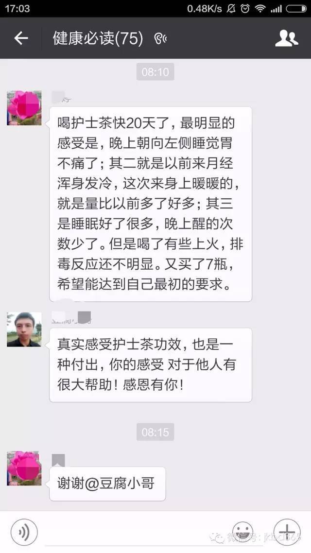Tap the back arrow in header
This screenshot has width=311, height=553.
pos(21,38)
